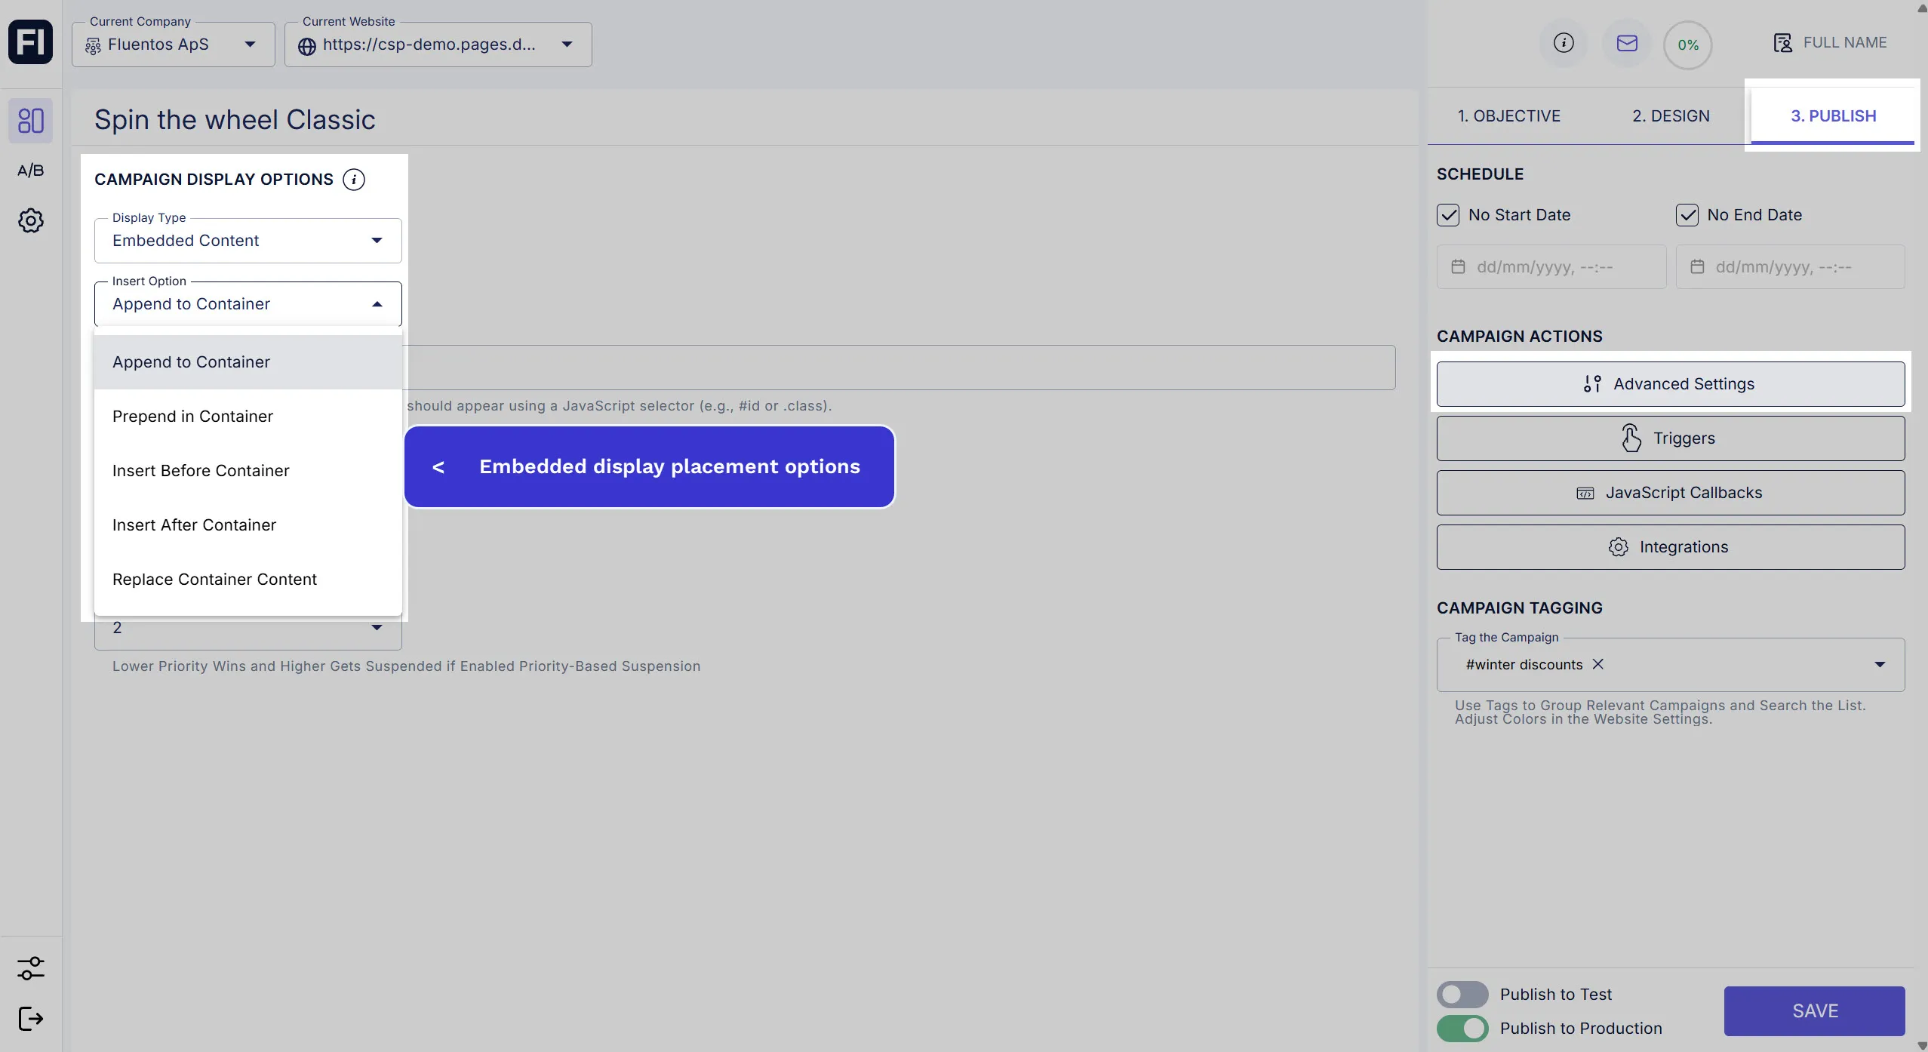This screenshot has width=1928, height=1052.
Task: Click info icon beside Campaign Display Options
Action: tap(353, 180)
